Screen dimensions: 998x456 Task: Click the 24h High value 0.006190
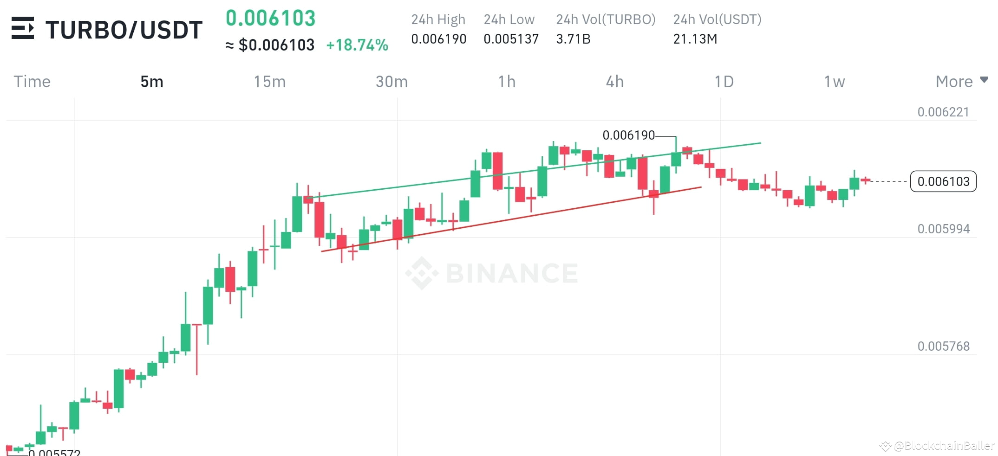pyautogui.click(x=438, y=39)
